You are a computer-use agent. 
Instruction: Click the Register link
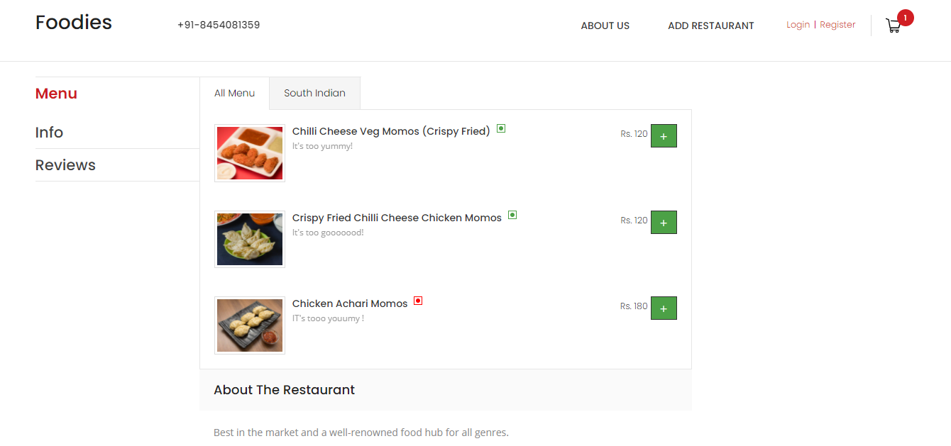(837, 24)
